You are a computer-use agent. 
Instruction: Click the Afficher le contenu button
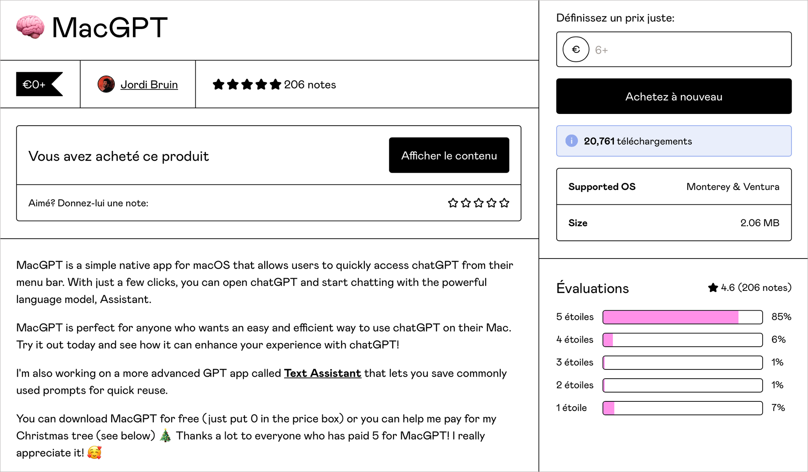coord(449,155)
